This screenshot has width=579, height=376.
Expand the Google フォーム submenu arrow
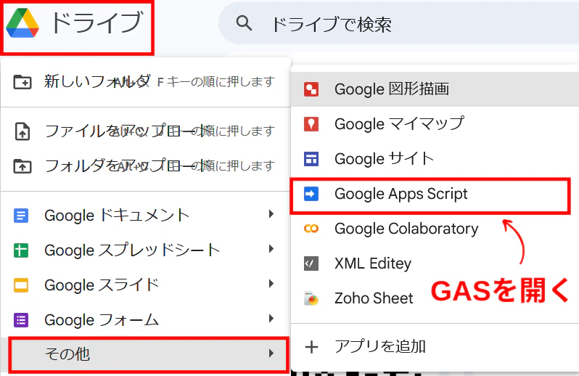pos(271,319)
